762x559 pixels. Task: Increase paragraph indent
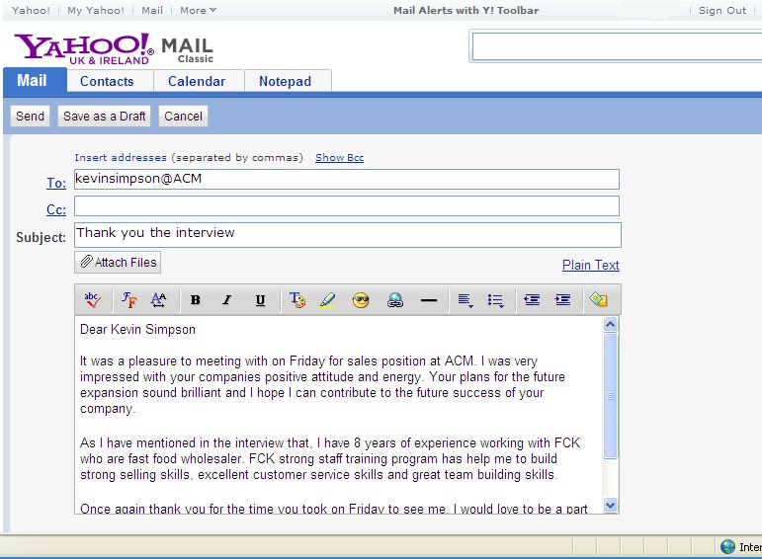[x=562, y=300]
